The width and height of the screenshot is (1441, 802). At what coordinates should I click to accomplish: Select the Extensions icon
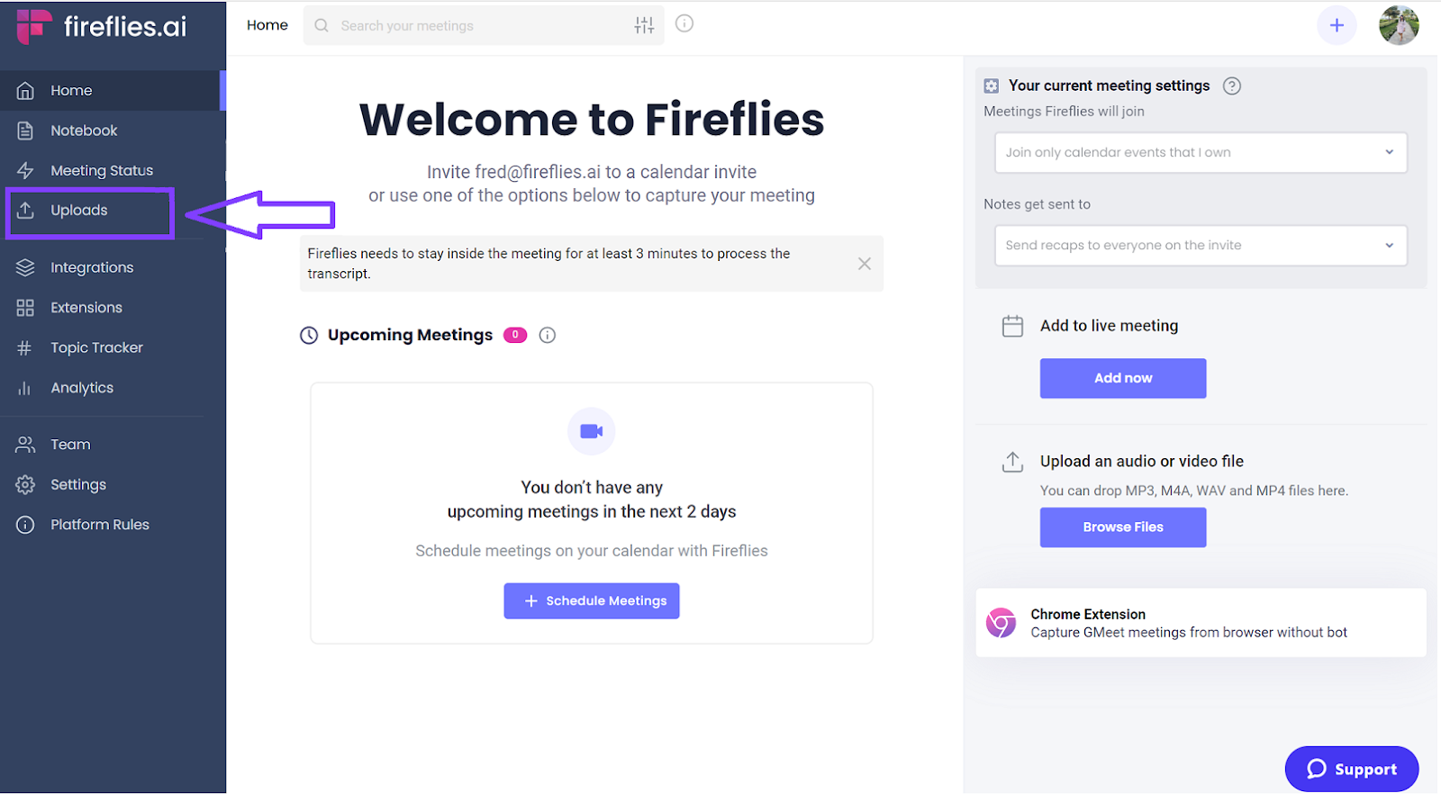point(26,307)
